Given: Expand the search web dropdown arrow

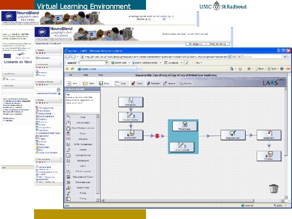Looking at the screenshot, I should (x=129, y=63).
